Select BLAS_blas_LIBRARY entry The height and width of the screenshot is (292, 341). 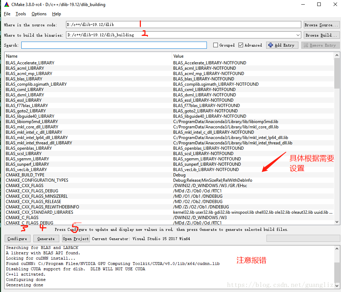[x=24, y=79]
